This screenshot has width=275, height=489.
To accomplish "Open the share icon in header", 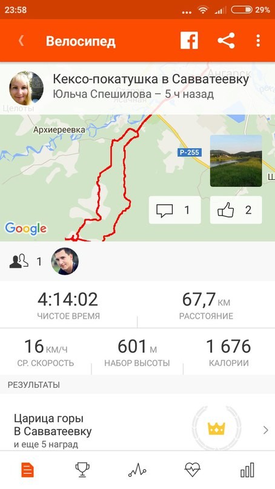I will [226, 41].
